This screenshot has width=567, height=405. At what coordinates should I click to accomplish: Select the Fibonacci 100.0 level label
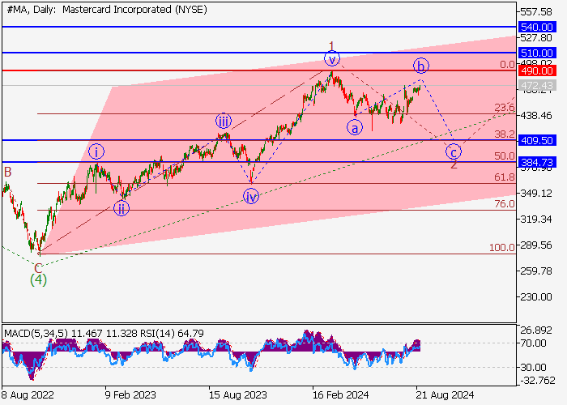pos(502,248)
